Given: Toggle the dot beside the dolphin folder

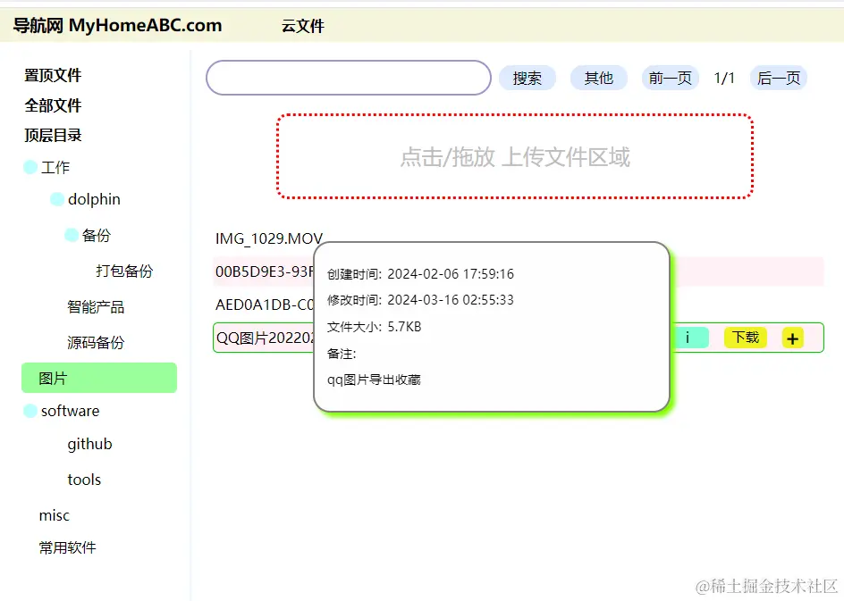Looking at the screenshot, I should coord(58,198).
